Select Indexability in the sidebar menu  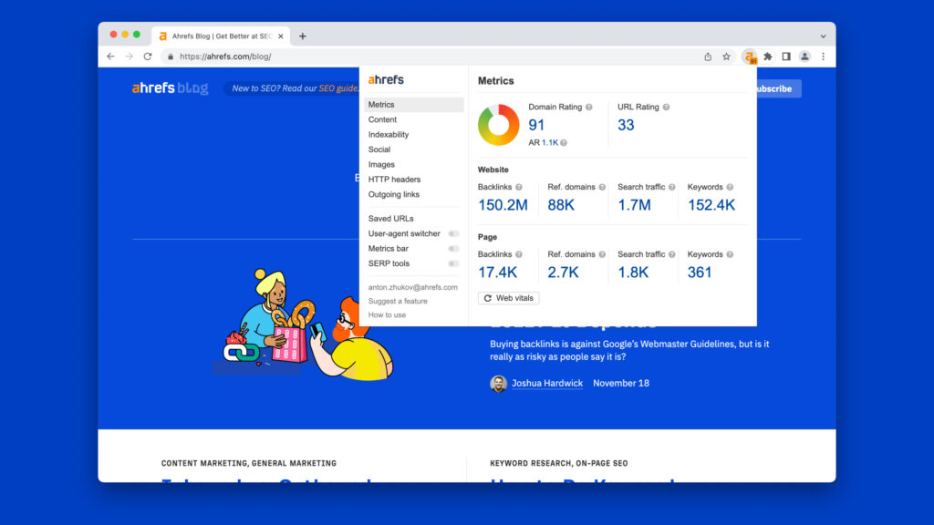(389, 135)
